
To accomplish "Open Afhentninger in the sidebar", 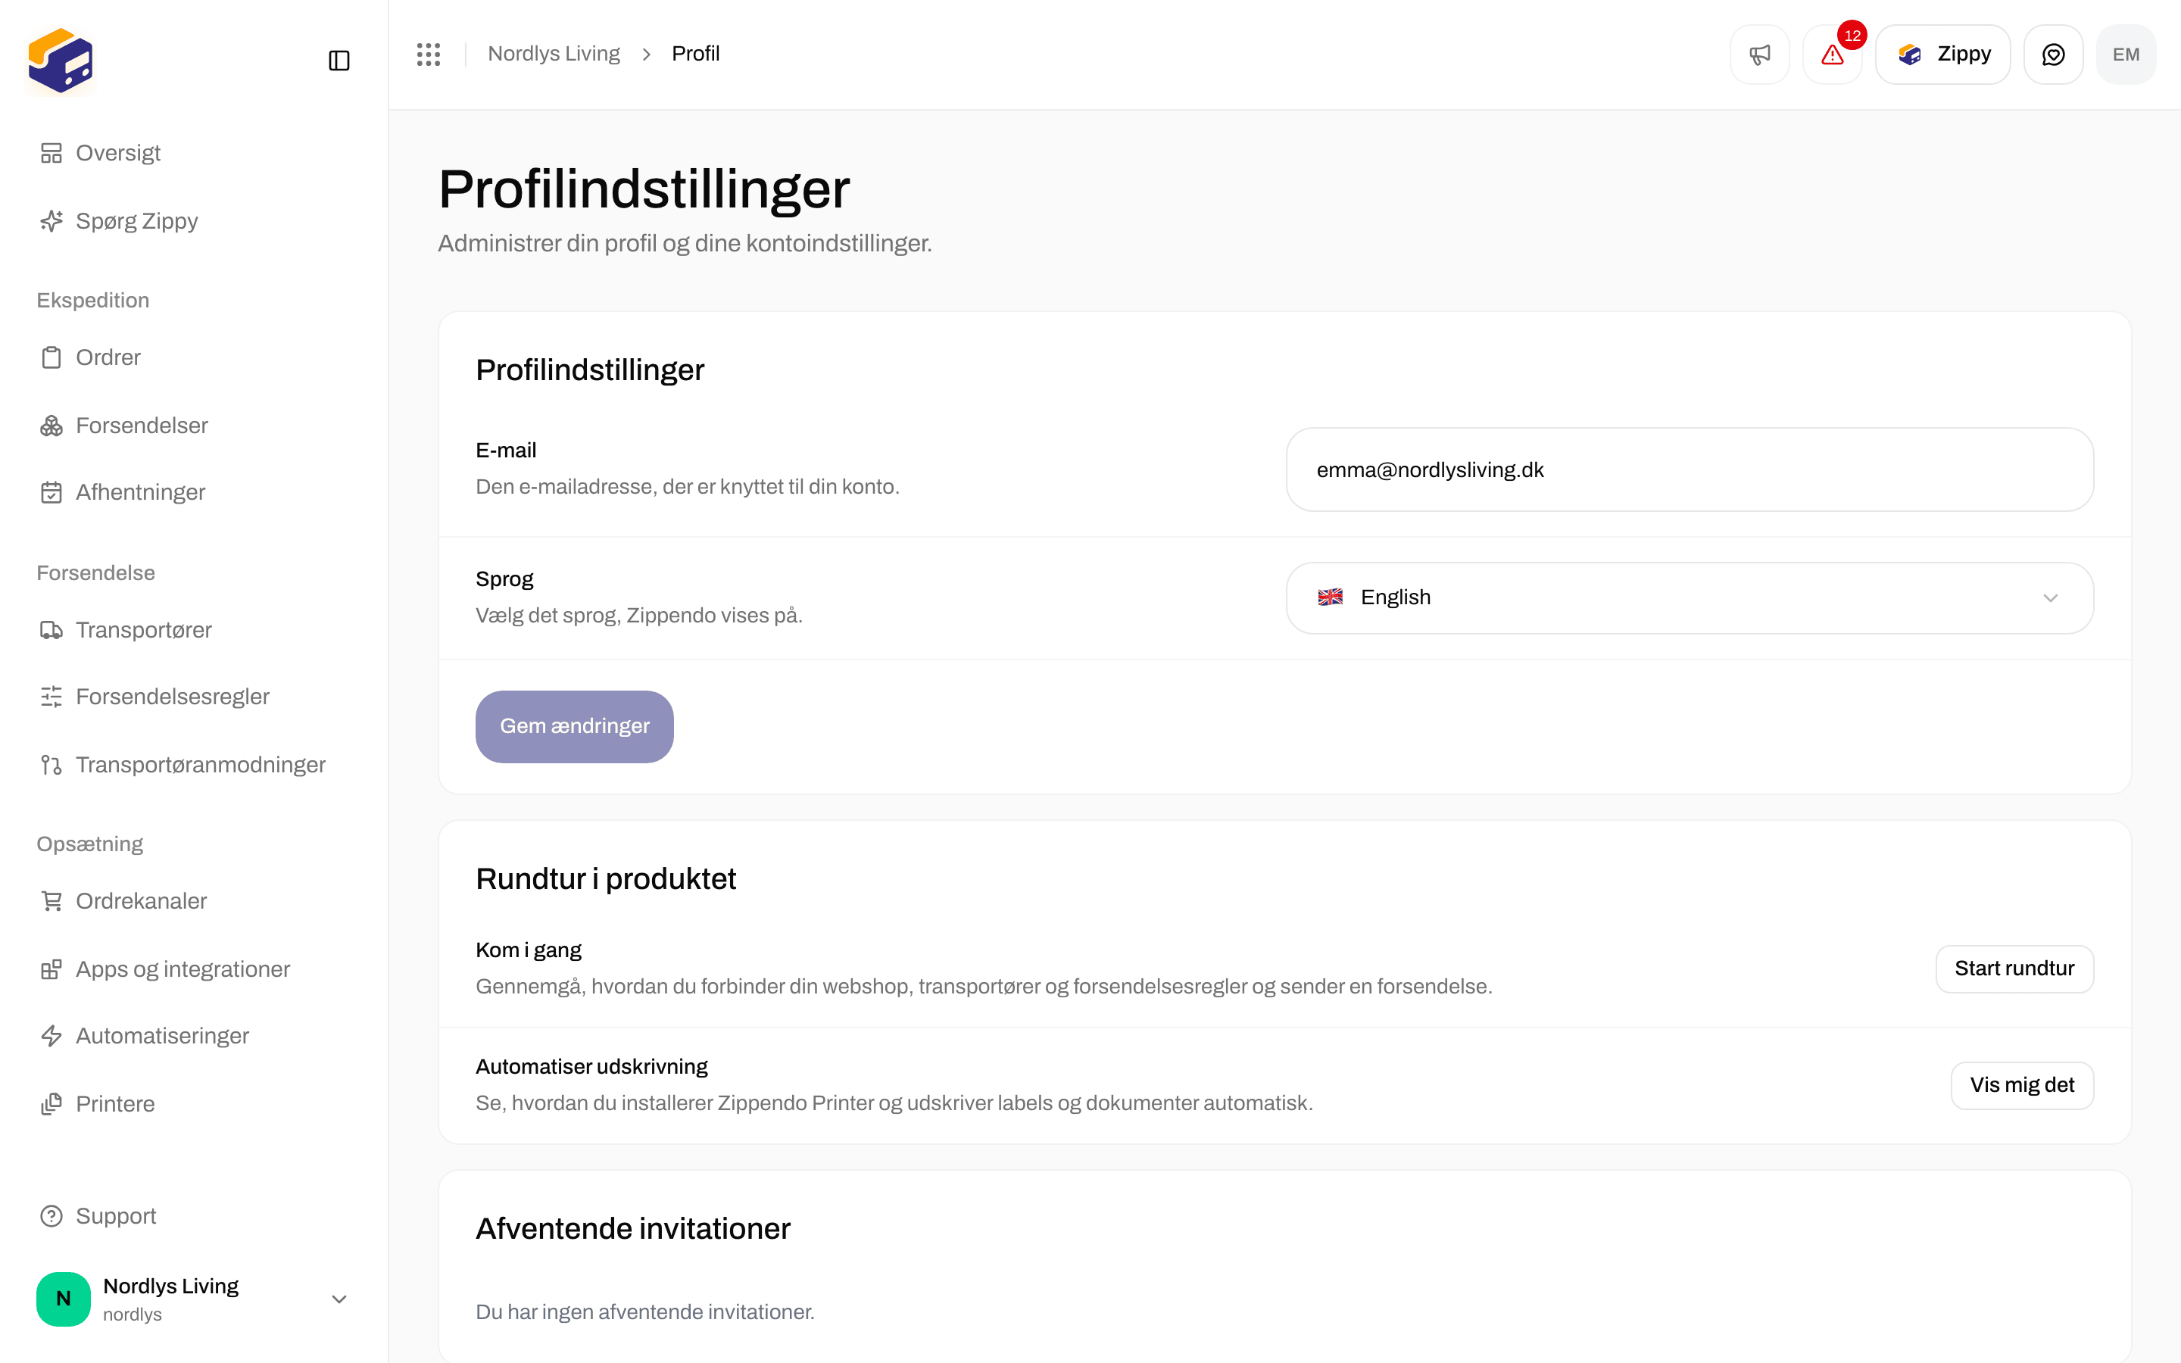I will pos(194,492).
